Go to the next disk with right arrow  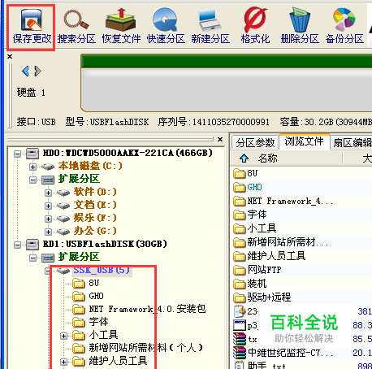37,72
